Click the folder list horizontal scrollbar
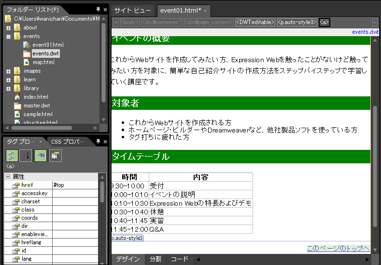The height and width of the screenshot is (265, 381). [42, 128]
